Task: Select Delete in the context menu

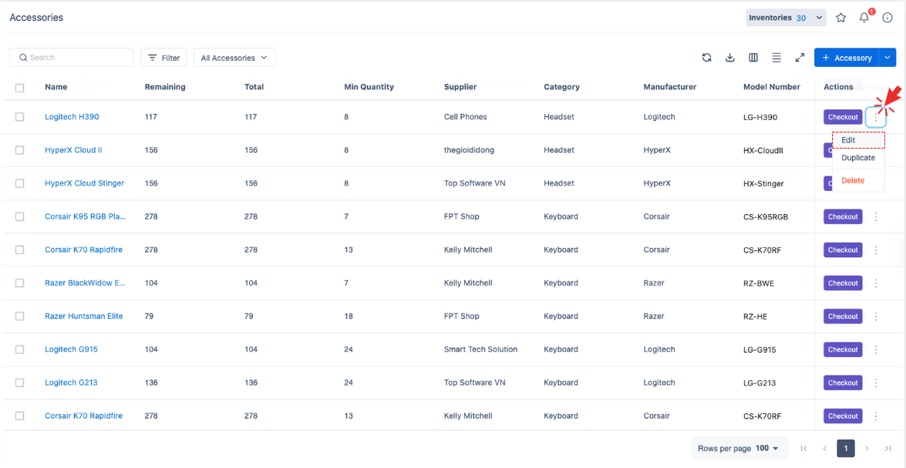Action: 853,180
